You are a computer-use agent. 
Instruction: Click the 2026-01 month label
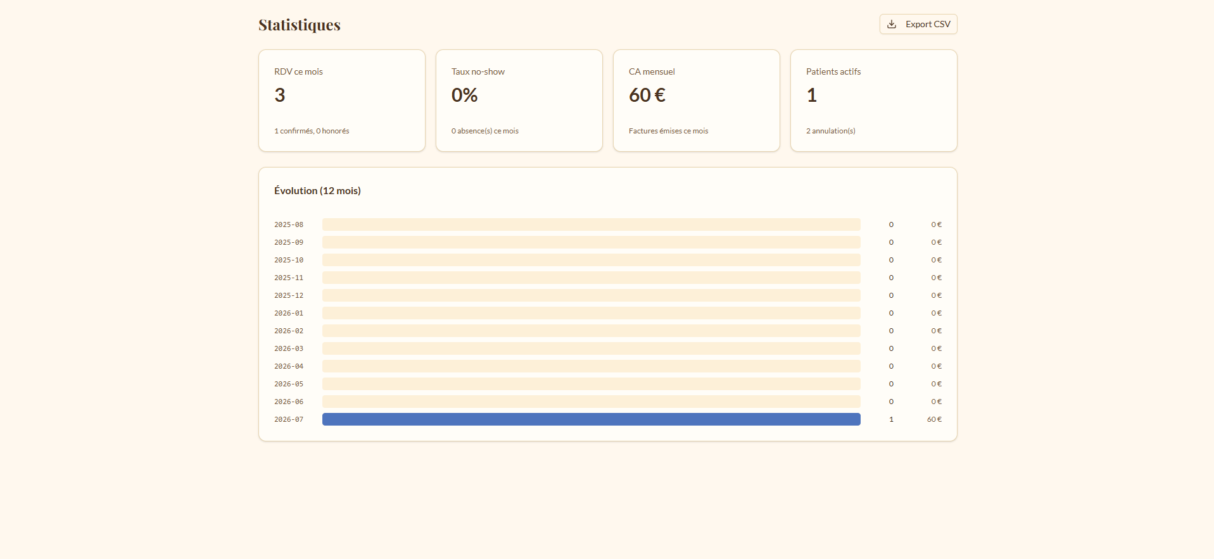point(289,313)
